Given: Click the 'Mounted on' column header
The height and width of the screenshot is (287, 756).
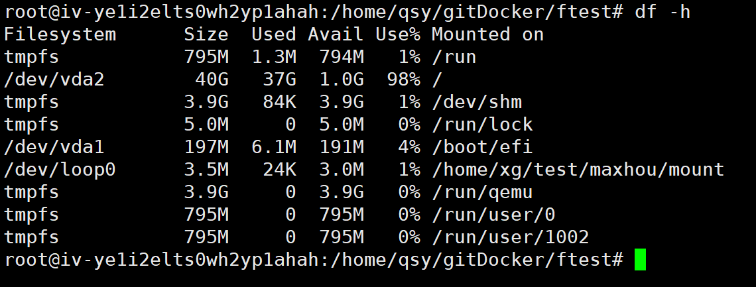Looking at the screenshot, I should [x=487, y=34].
